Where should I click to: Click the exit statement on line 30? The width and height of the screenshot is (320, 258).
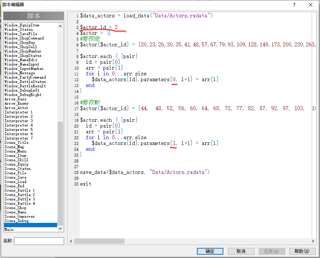coord(86,184)
